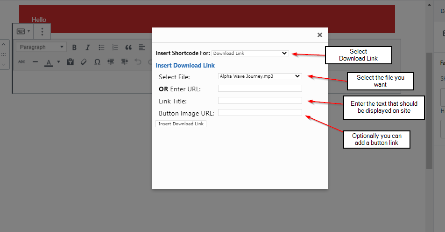Align text left in editor

click(x=142, y=48)
